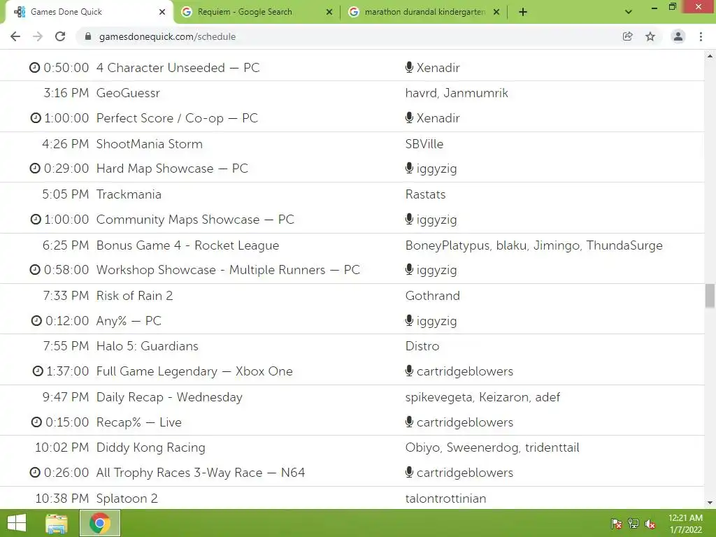Click clock icon beside Community Maps Showcase
This screenshot has height=537, width=716.
pyautogui.click(x=36, y=220)
